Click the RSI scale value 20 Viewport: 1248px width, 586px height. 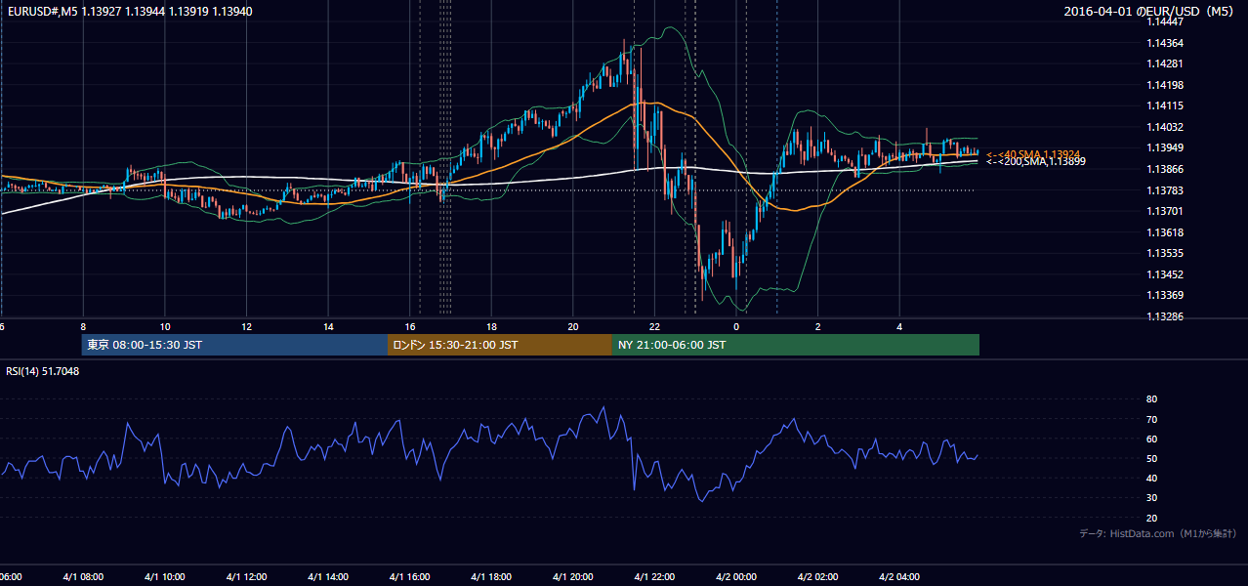click(1151, 518)
